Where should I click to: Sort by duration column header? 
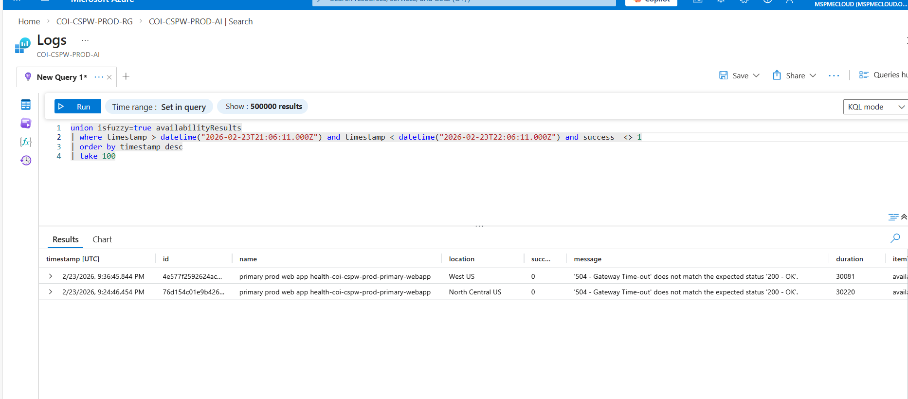[x=850, y=259]
